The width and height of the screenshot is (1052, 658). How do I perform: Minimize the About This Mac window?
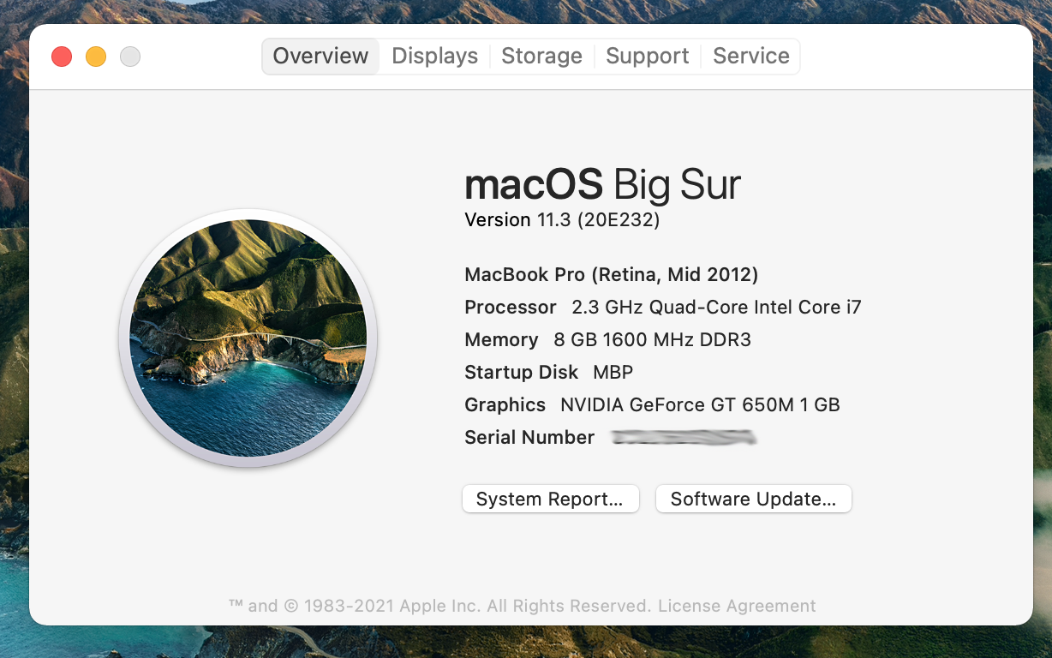tap(96, 57)
